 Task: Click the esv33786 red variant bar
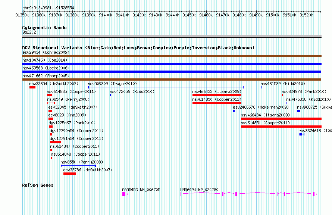coord(69,174)
